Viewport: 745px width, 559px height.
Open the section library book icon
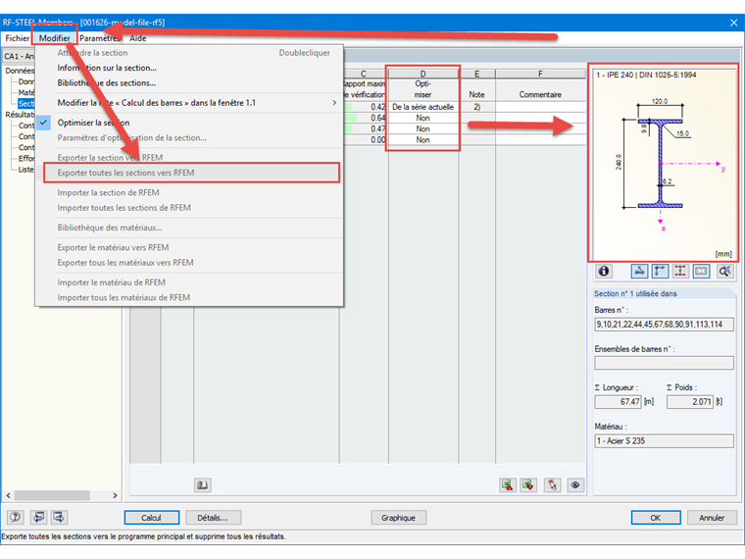(202, 484)
